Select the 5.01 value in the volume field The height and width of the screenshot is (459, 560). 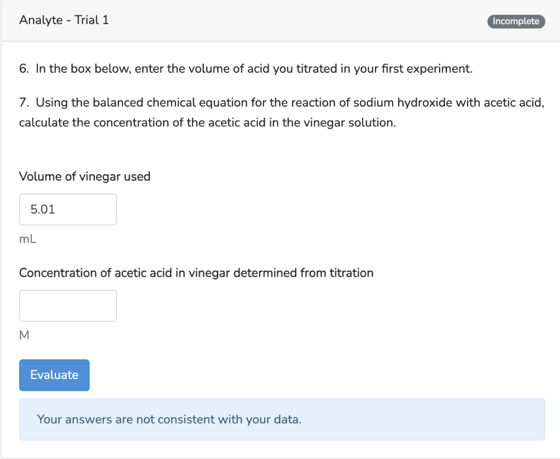point(41,209)
